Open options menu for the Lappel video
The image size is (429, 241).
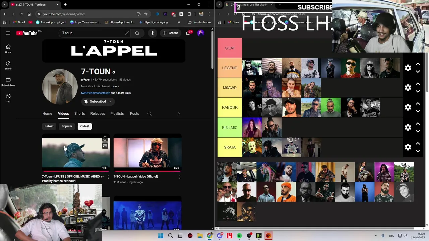click(180, 177)
